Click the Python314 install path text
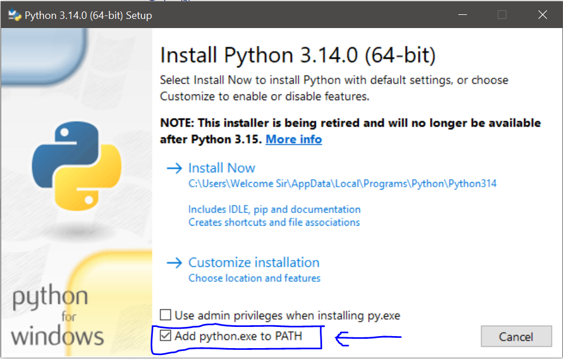 (342, 184)
